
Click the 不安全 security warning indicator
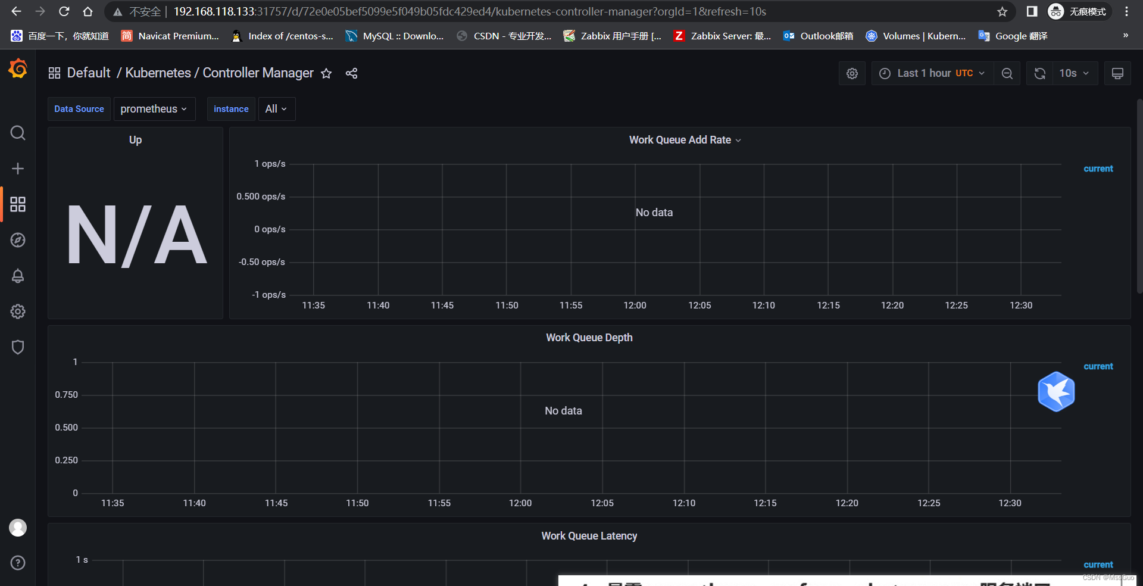click(x=138, y=11)
